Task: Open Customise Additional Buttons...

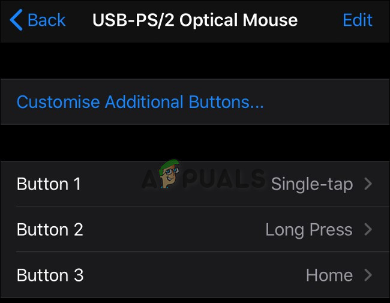Action: [x=140, y=102]
